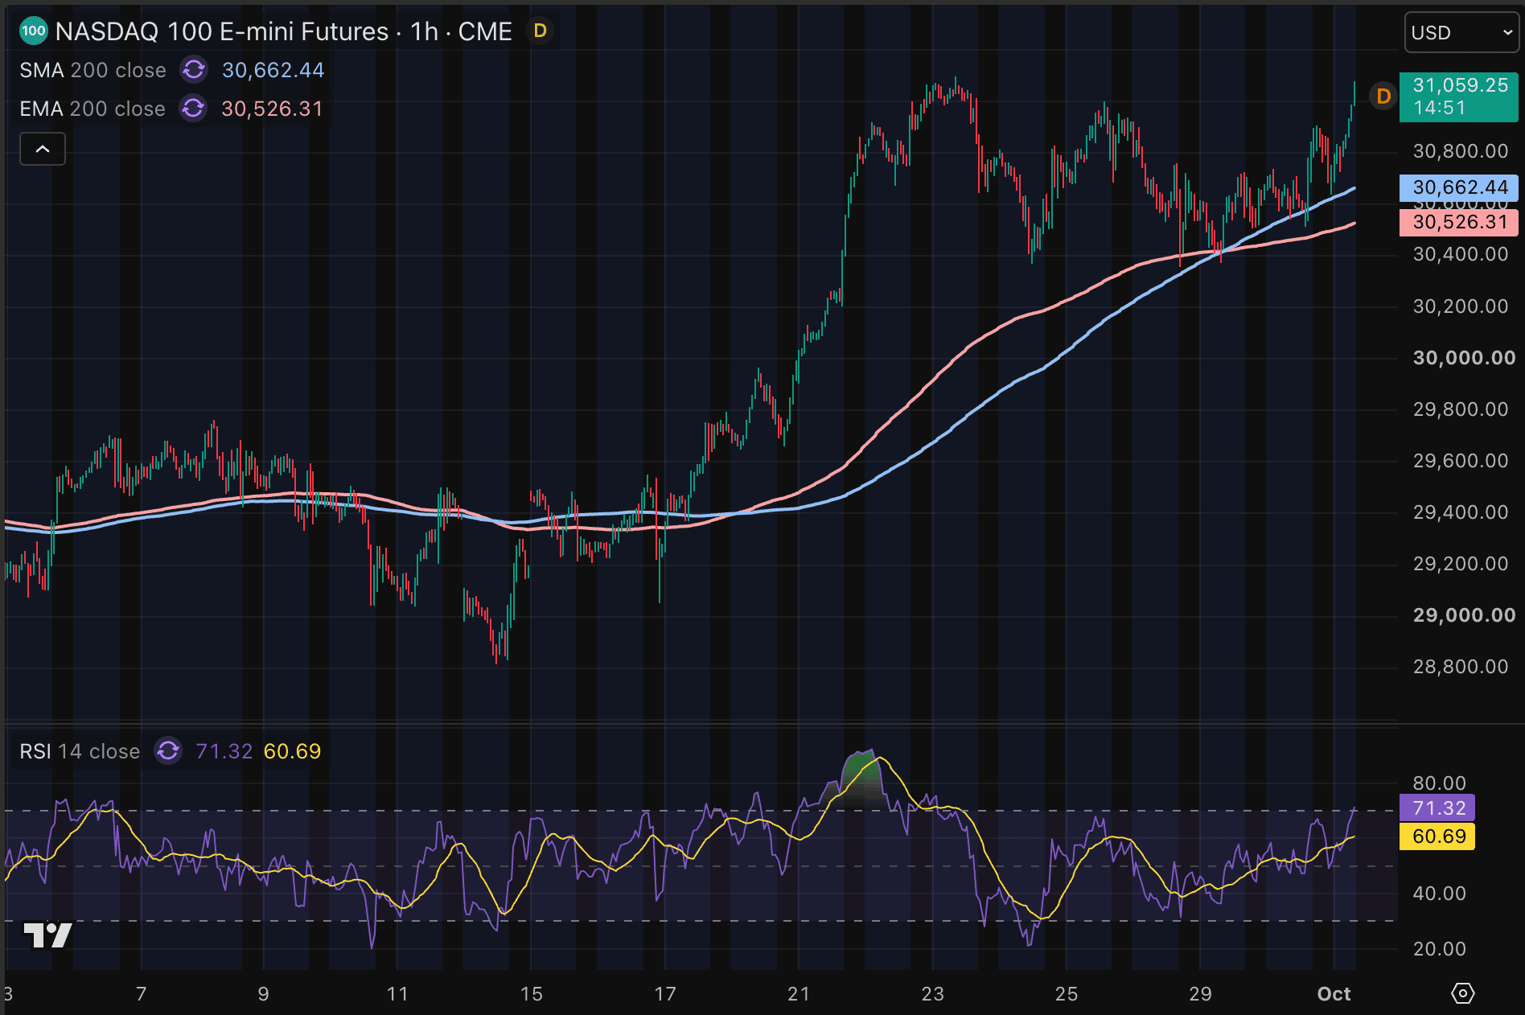Image resolution: width=1525 pixels, height=1015 pixels.
Task: Click the 29,000.00 price axis label
Action: pos(1464,615)
